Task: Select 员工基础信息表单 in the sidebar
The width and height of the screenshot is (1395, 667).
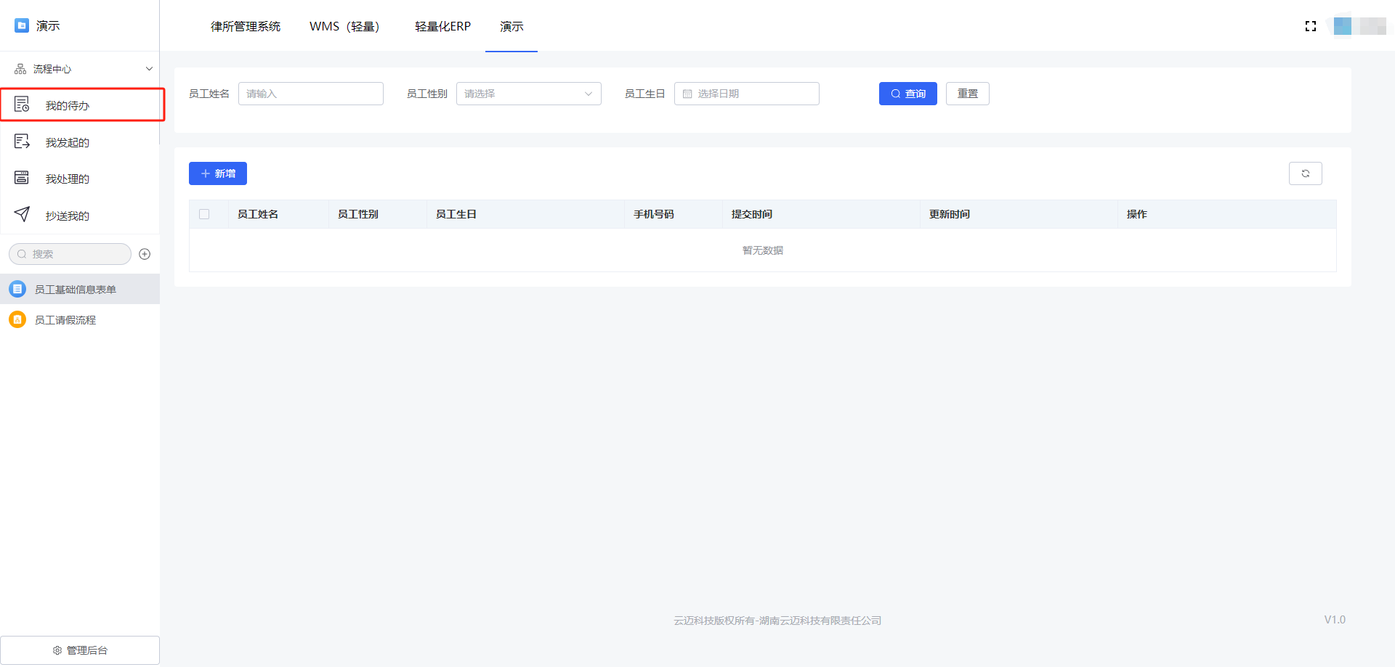Action: coord(75,290)
